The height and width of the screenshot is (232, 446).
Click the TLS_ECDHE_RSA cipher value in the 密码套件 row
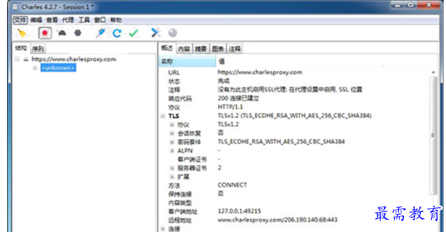coord(281,142)
